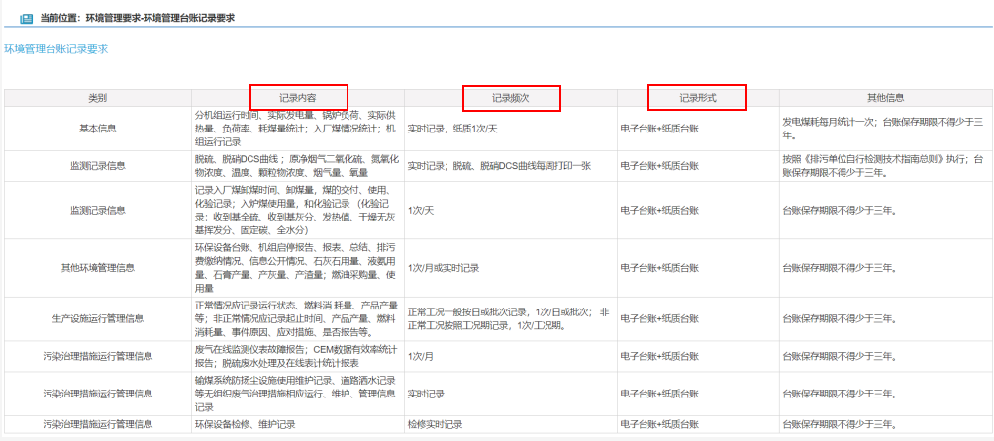994x441 pixels.
Task: Click the 其他信息 column header
Action: point(885,98)
